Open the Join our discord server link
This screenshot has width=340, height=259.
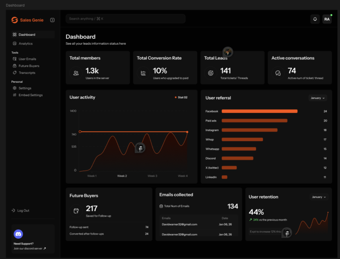(x=30, y=248)
